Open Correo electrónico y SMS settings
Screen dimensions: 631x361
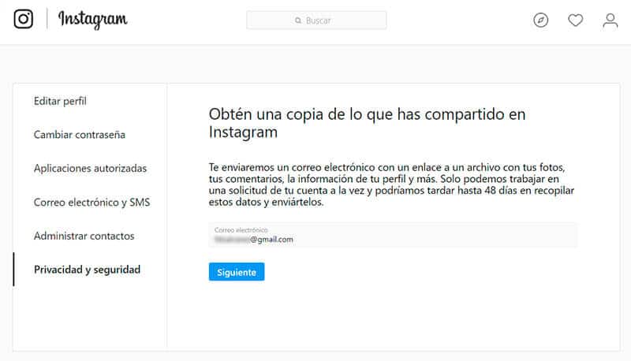[x=91, y=203]
